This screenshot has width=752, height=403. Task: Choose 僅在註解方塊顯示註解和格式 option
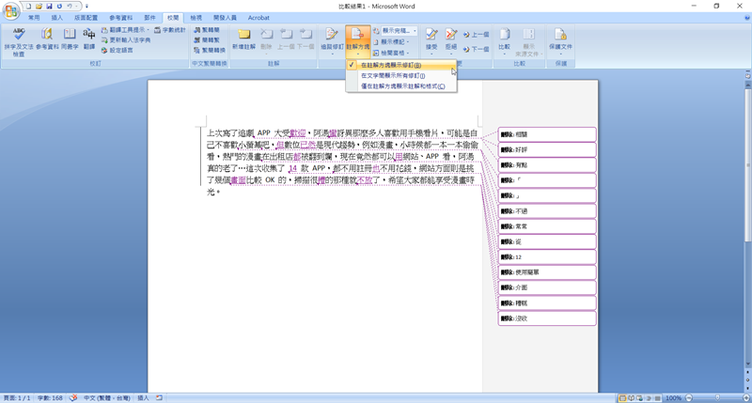point(402,86)
